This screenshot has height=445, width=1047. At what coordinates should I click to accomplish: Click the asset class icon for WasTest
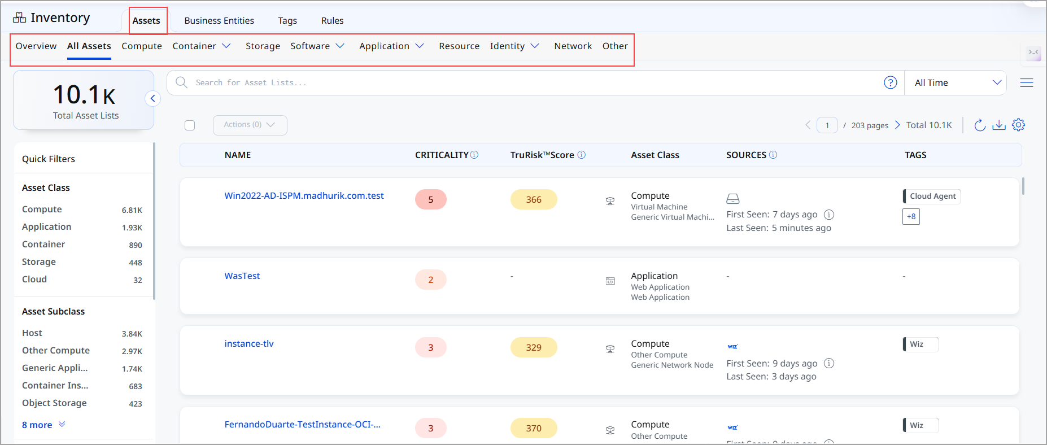[610, 281]
